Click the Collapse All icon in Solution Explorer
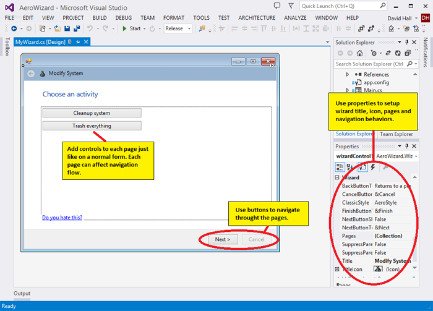The width and height of the screenshot is (433, 311). pyautogui.click(x=408, y=53)
